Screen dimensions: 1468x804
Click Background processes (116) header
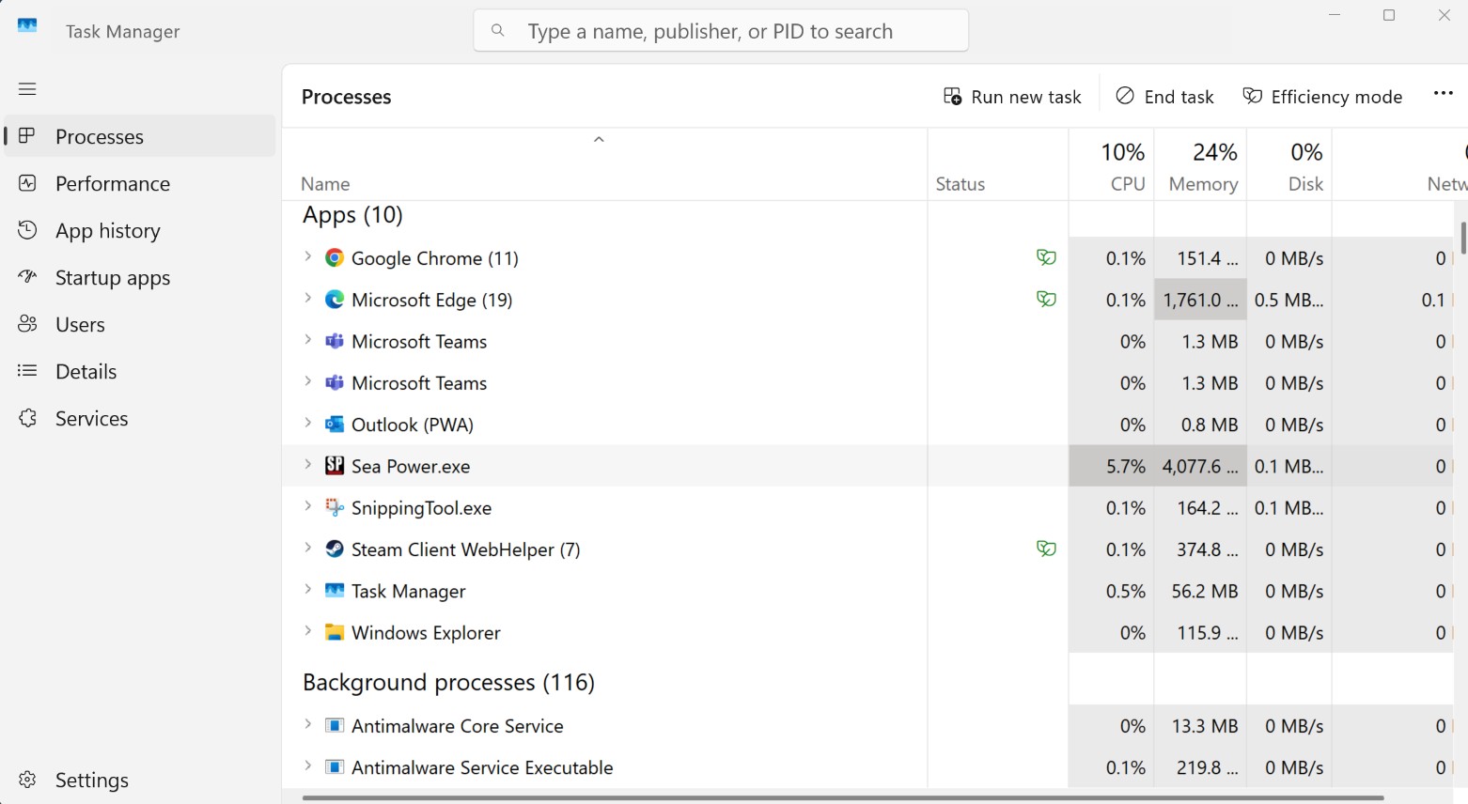[x=448, y=682]
